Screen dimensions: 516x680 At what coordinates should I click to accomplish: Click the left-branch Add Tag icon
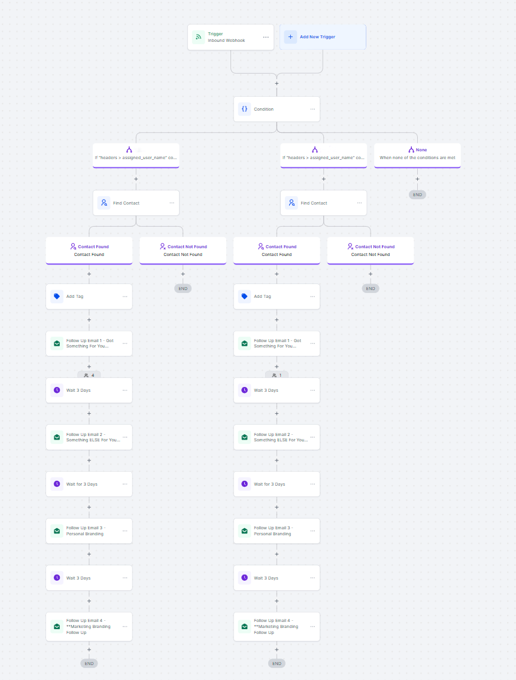pos(57,296)
